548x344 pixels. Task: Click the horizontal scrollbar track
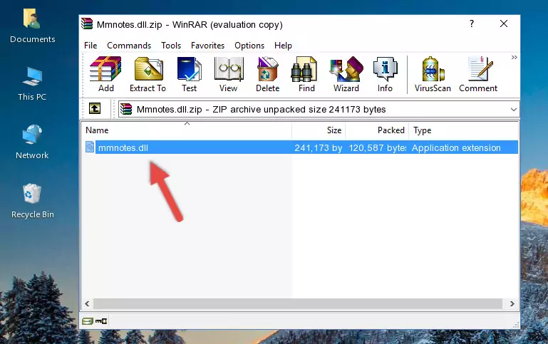(298, 303)
